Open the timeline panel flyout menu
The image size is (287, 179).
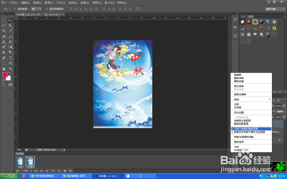tap(229, 154)
